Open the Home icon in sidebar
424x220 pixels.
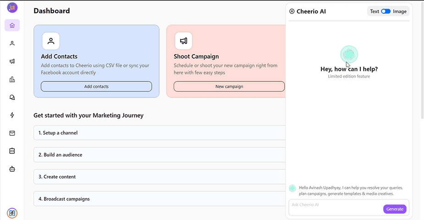(12, 25)
